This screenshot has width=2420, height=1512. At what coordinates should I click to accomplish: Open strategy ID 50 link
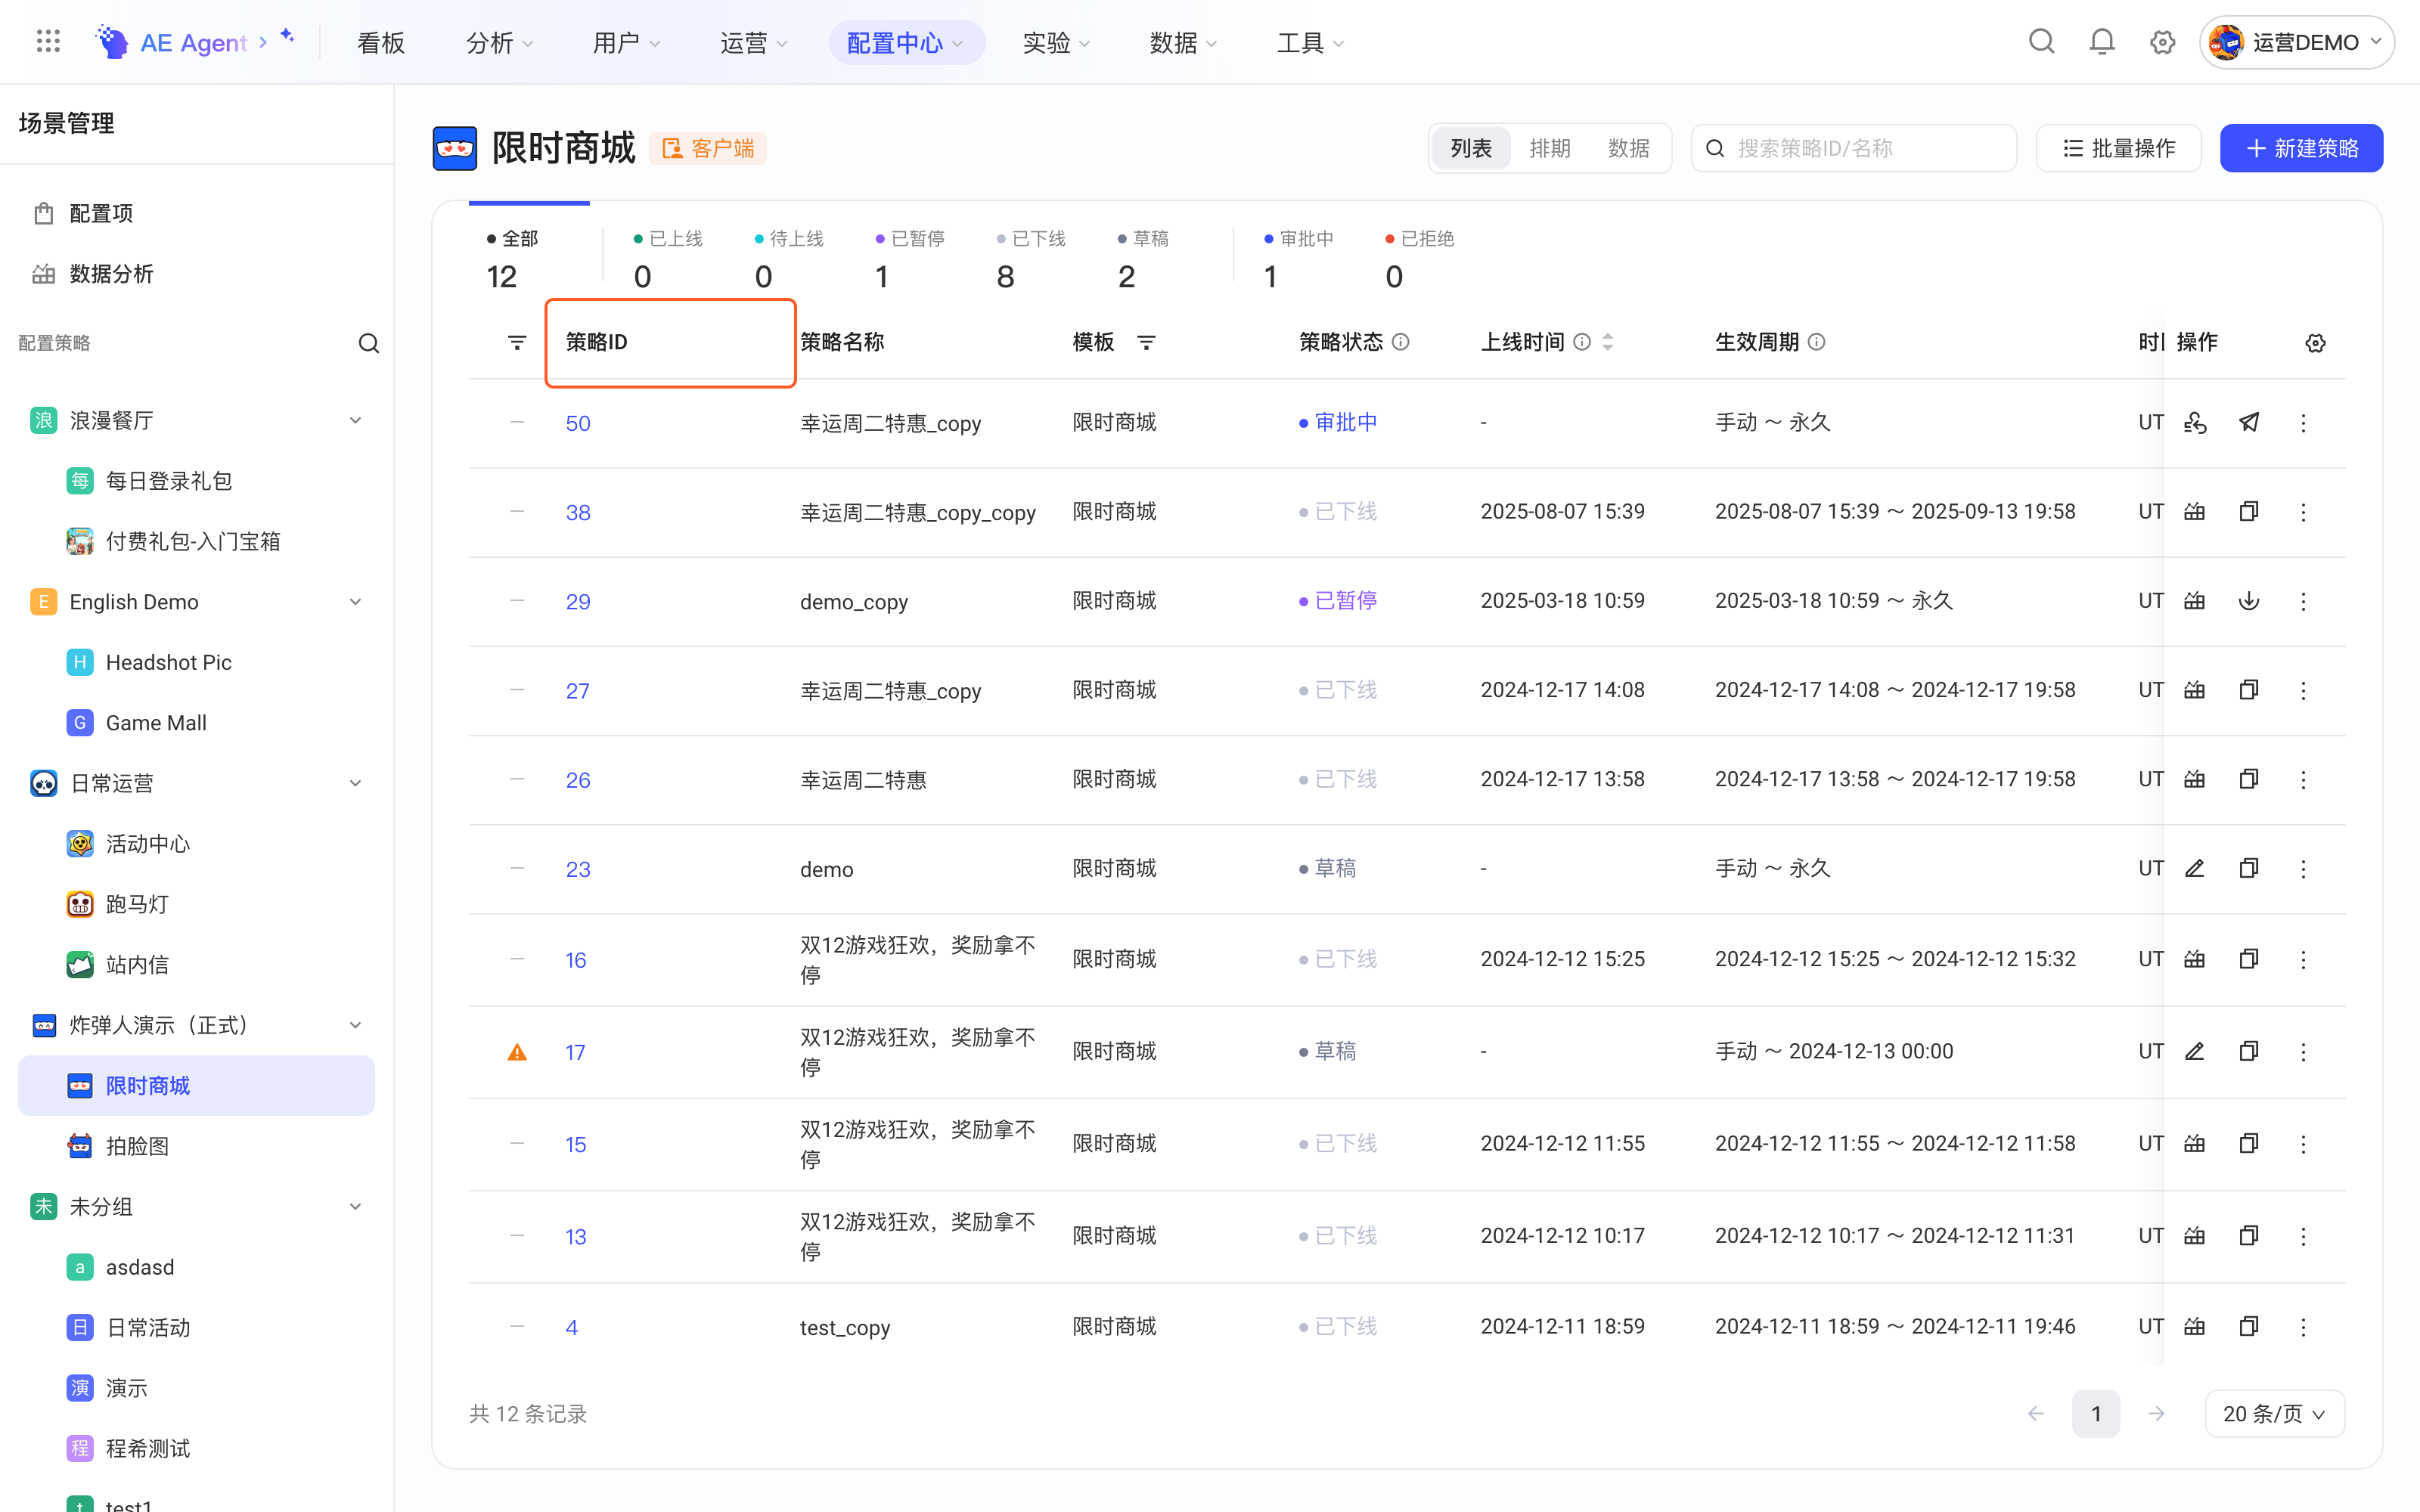coord(578,423)
